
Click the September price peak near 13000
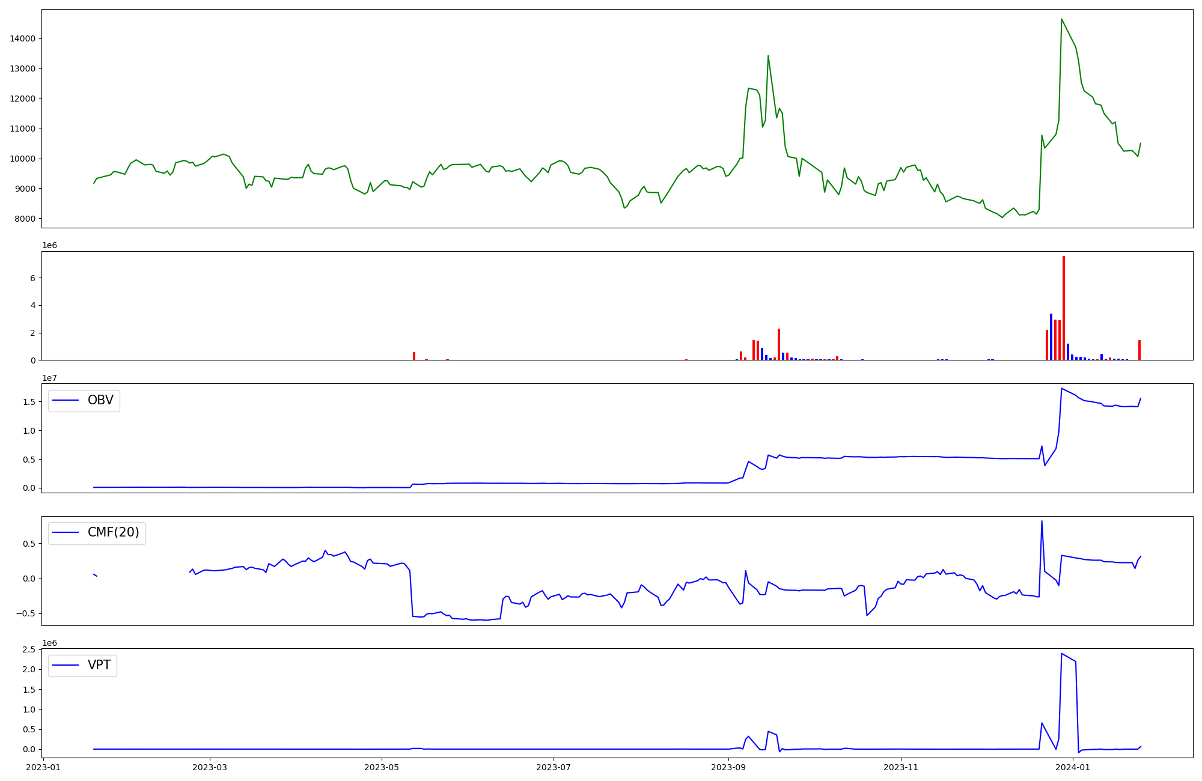click(768, 56)
